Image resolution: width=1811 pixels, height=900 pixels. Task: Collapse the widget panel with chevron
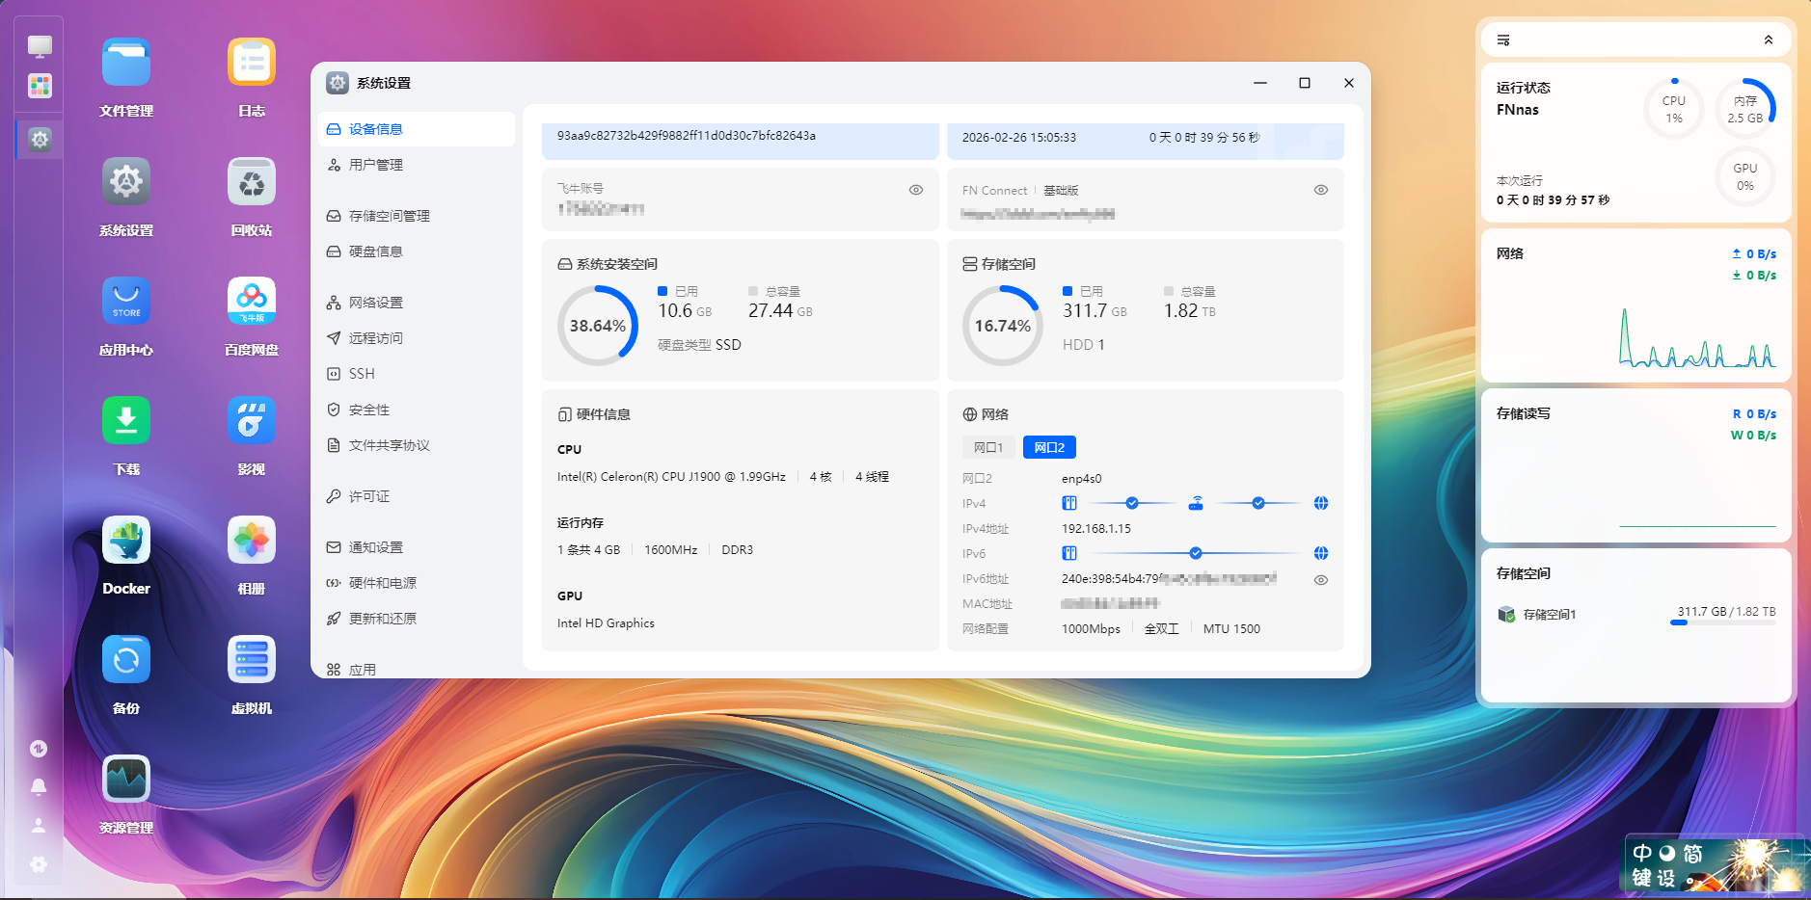click(x=1768, y=40)
